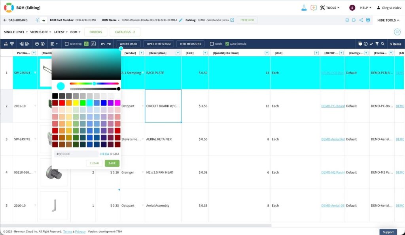
Task: Open the VIEW IS OFF dropdown
Action: point(41,32)
